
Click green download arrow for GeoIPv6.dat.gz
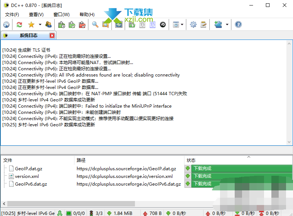(x=188, y=184)
